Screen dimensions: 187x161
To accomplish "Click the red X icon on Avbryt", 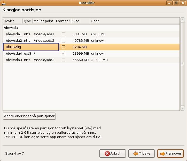I will click(107, 154).
